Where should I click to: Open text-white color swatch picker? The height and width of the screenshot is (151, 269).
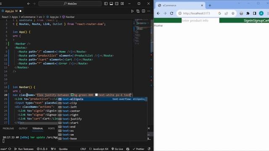pyautogui.click(x=96, y=95)
